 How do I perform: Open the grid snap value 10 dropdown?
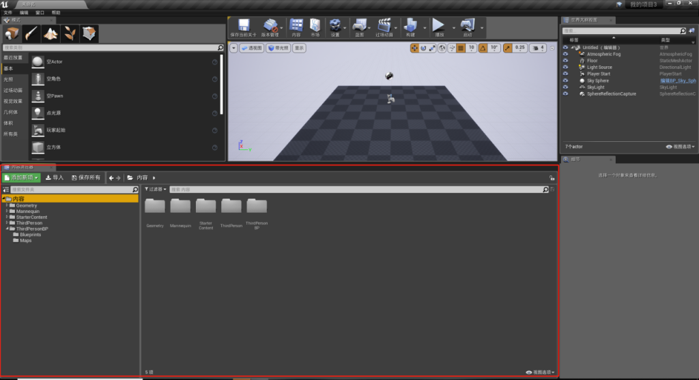point(471,48)
